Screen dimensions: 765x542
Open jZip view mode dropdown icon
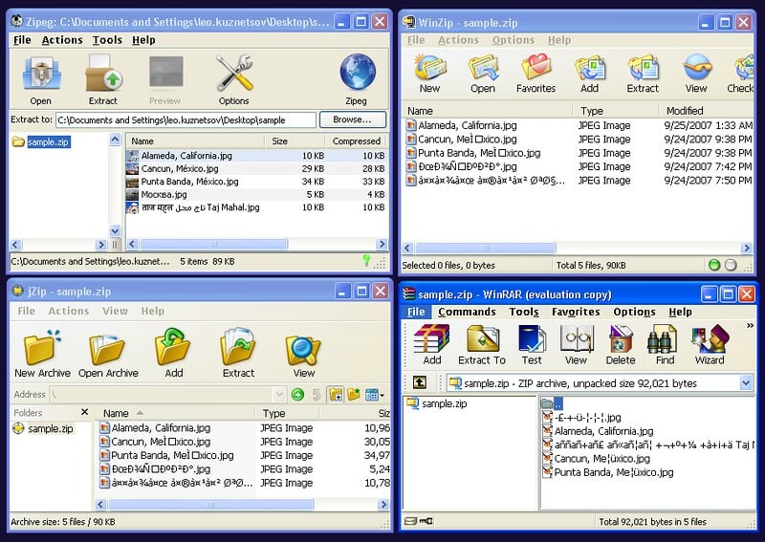coord(374,395)
